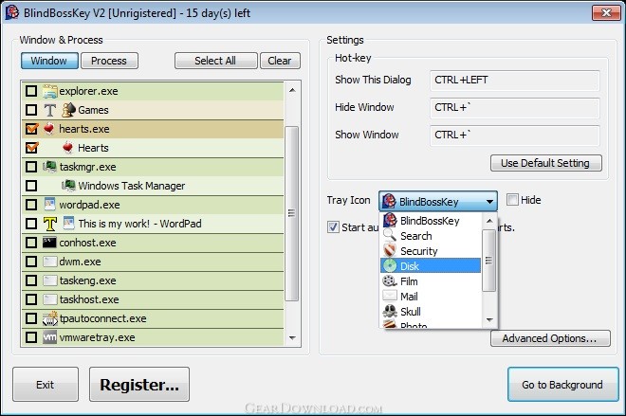Click the Exit button
This screenshot has height=416, width=626.
click(x=46, y=385)
